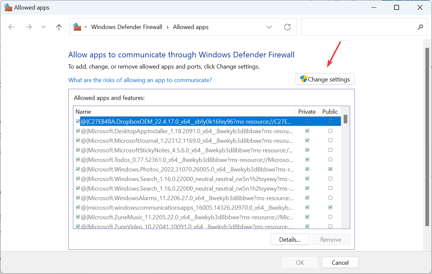Toggle Private checkbox for DesktopAppInstaller
The width and height of the screenshot is (432, 274).
point(307,131)
